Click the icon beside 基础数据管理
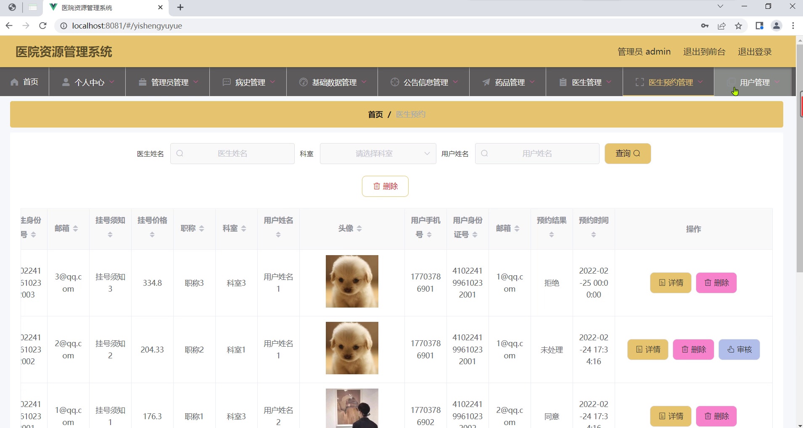This screenshot has height=428, width=803. 303,82
